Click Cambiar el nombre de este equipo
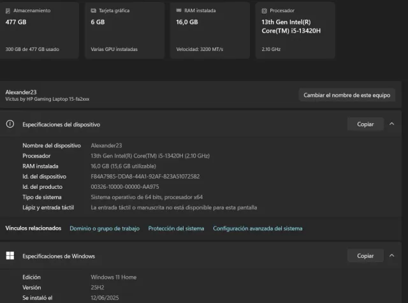 347,95
